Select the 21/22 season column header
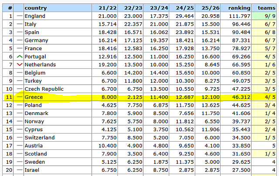 [x=107, y=8]
